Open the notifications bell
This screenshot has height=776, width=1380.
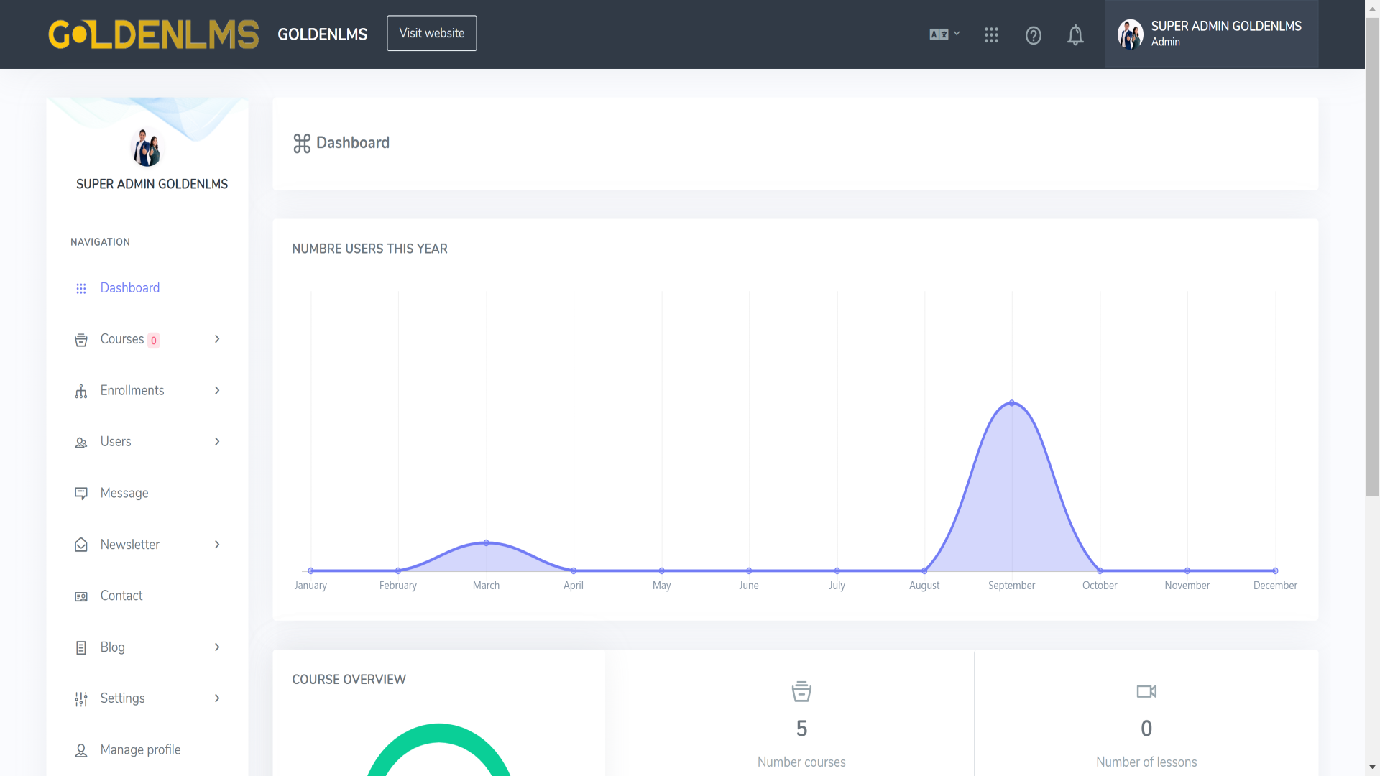click(1075, 35)
